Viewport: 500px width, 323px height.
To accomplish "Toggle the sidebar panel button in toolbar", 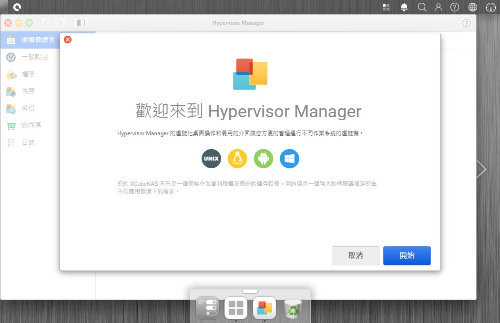I will coord(81,23).
